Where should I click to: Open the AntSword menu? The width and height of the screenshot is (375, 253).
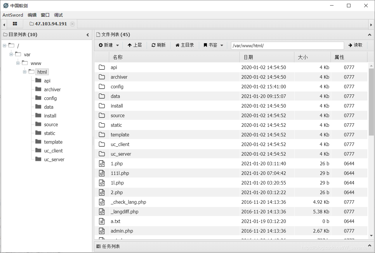tap(13, 15)
